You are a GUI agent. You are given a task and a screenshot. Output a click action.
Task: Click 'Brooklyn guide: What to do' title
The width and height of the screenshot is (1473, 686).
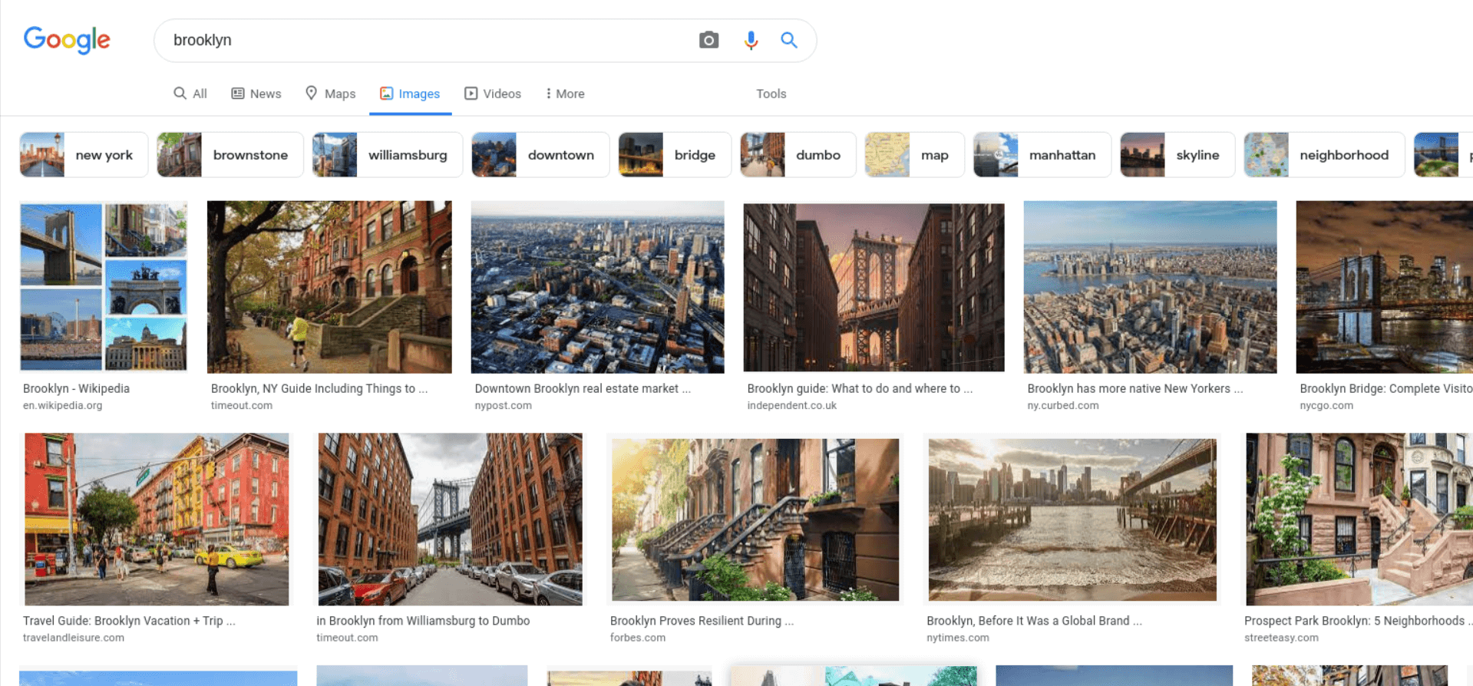coord(860,388)
